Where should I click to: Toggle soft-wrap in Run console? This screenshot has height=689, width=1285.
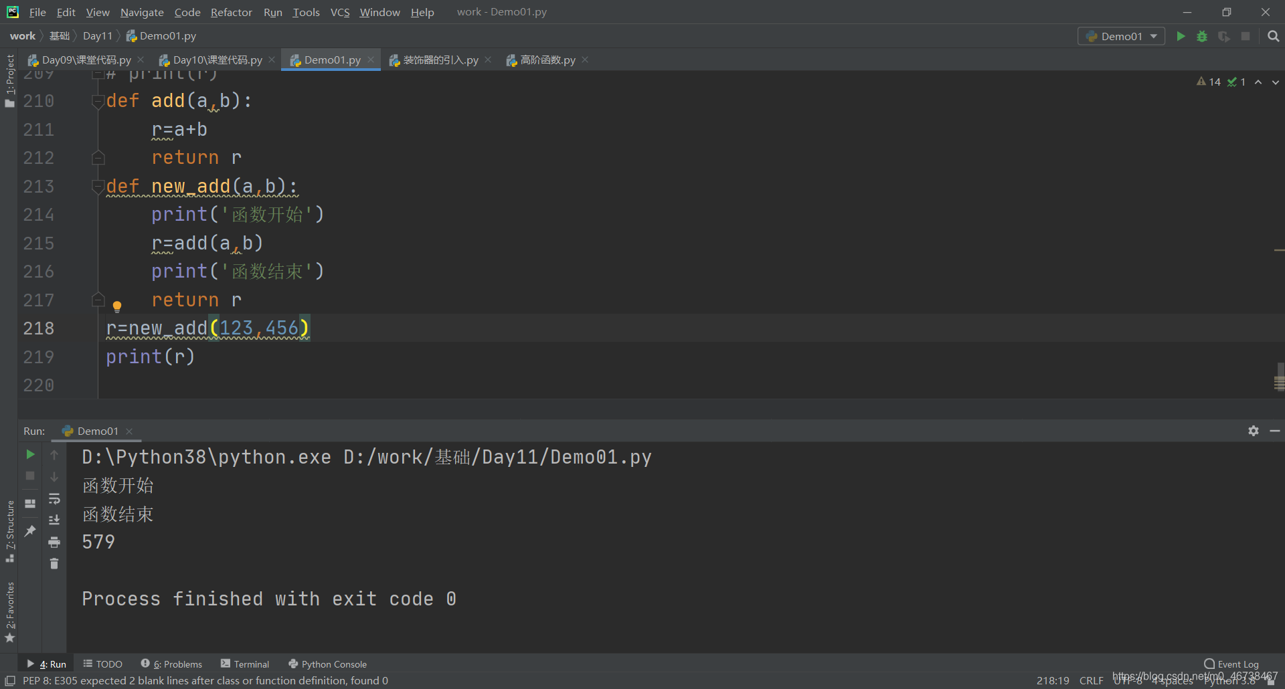pyautogui.click(x=54, y=499)
